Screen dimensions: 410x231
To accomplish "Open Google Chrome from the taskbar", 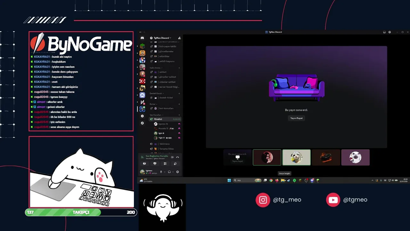I will (x=271, y=180).
